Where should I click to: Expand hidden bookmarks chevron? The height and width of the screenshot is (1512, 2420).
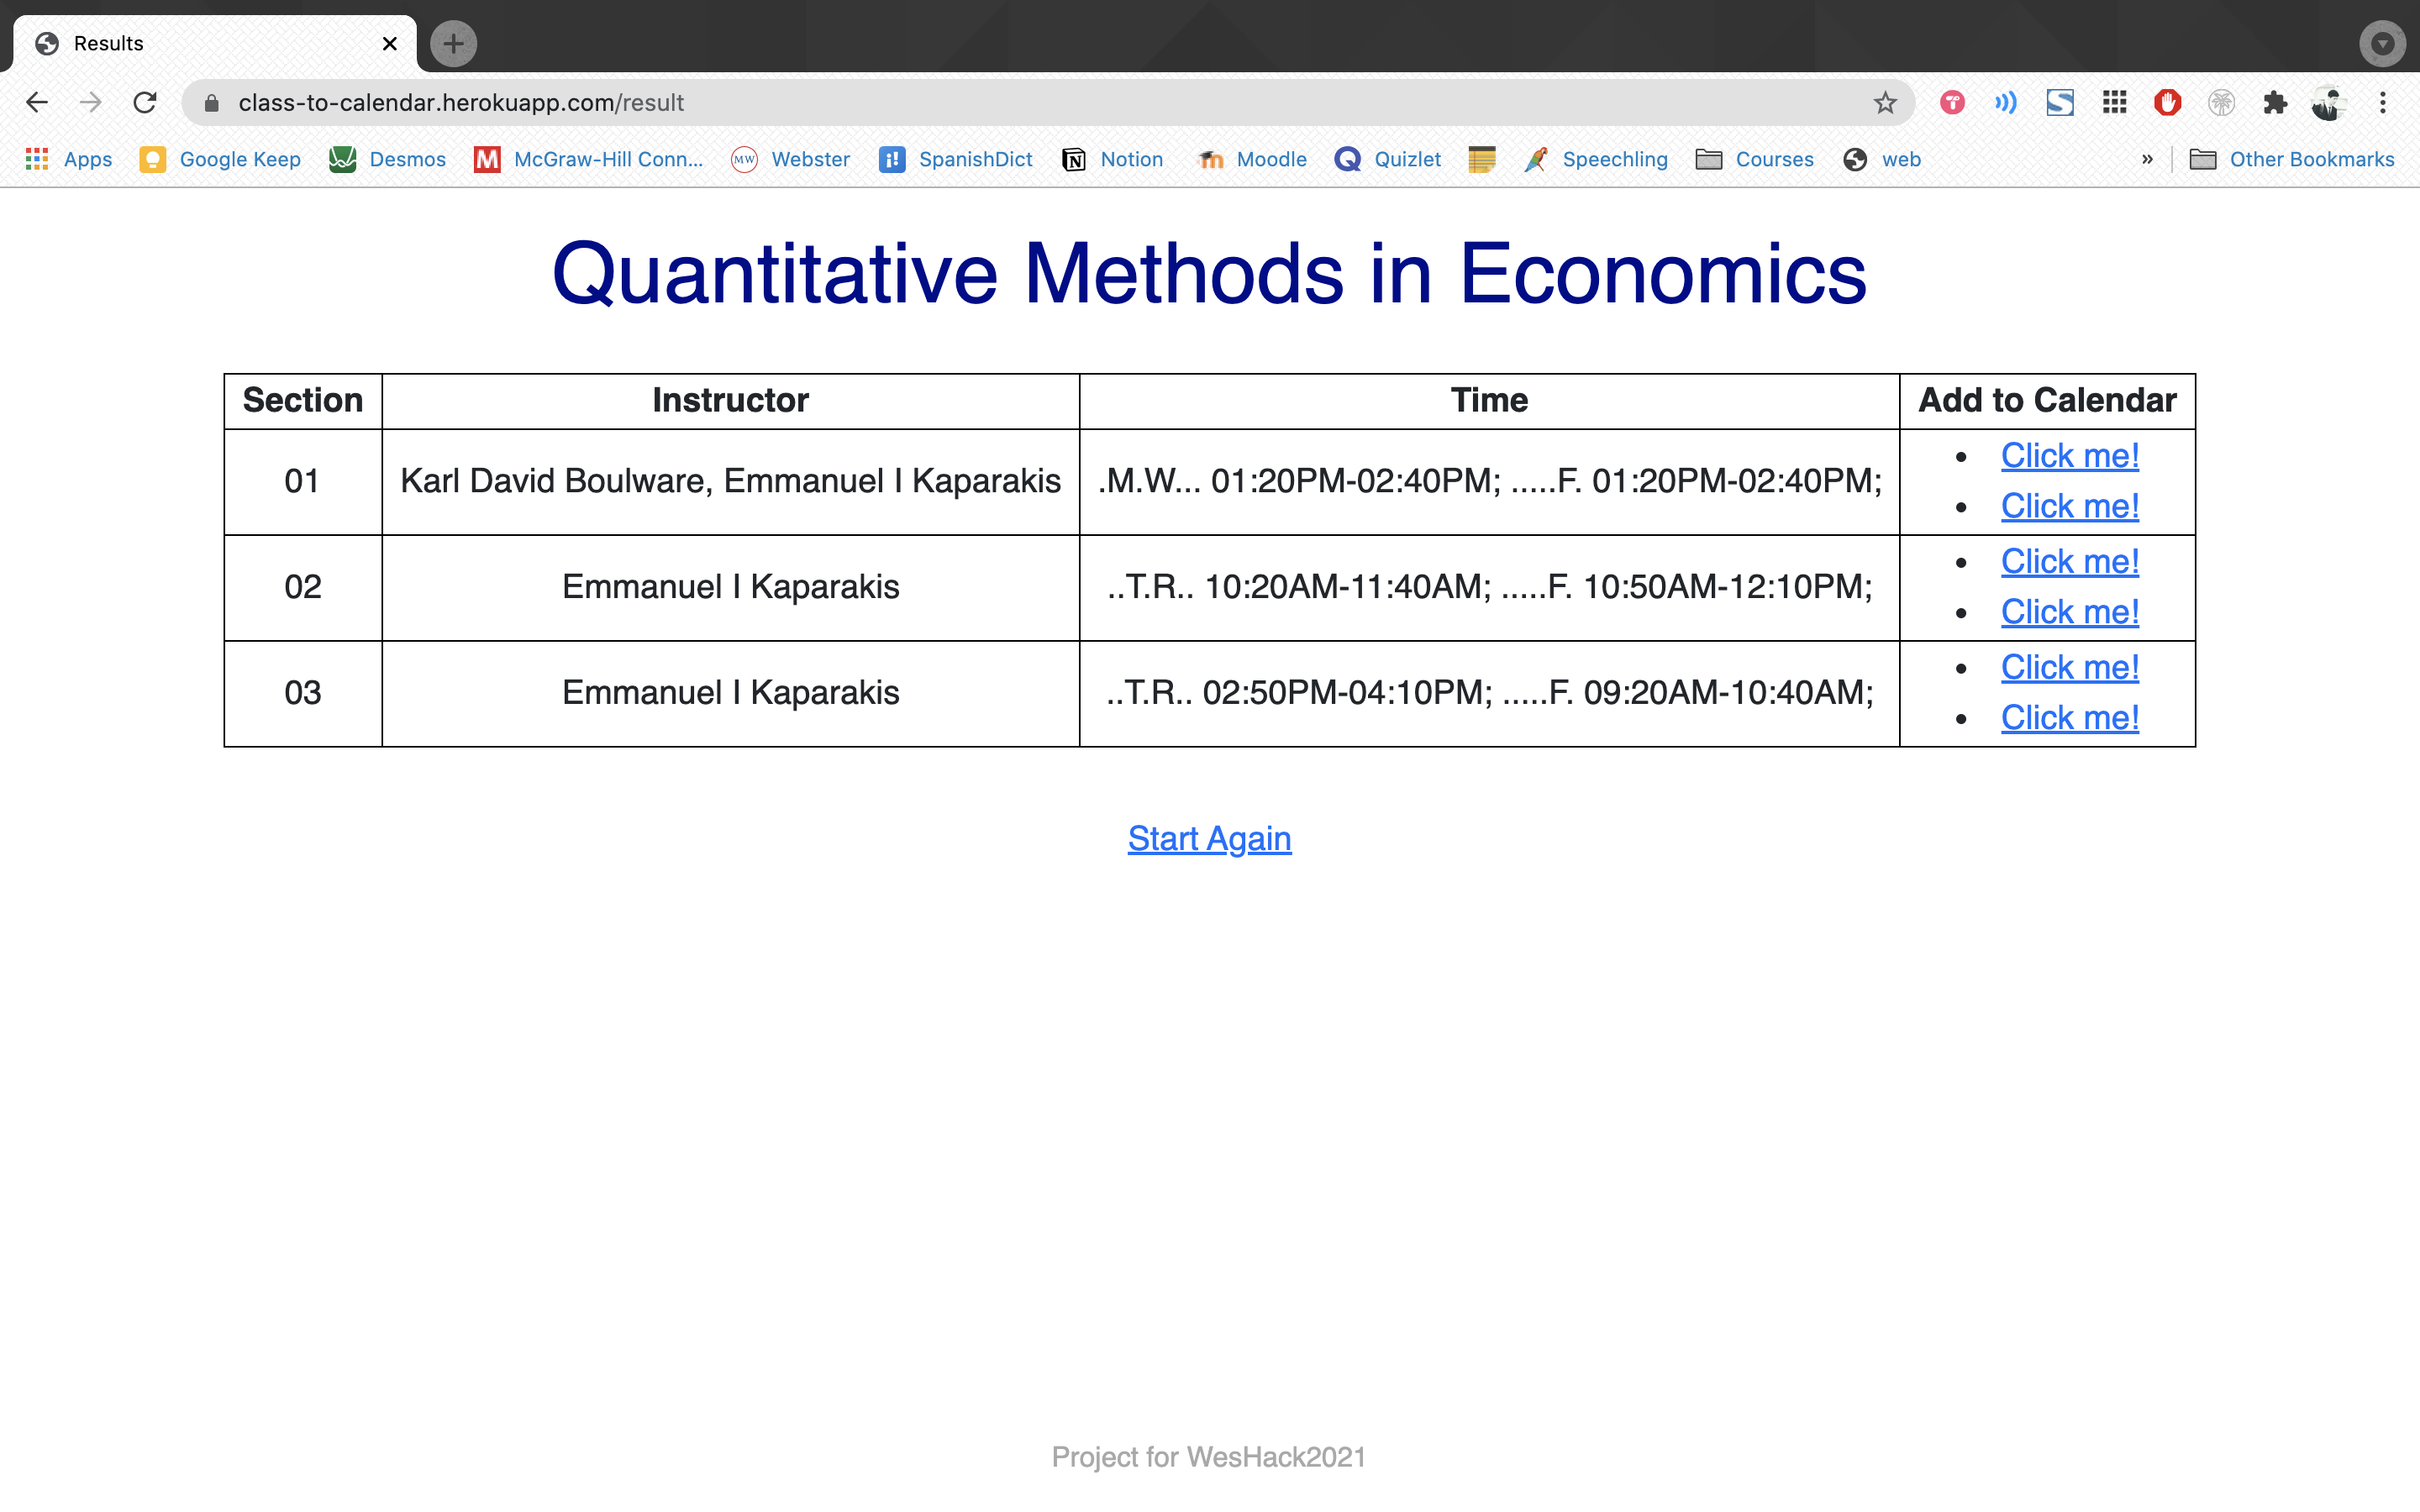coord(2147,159)
